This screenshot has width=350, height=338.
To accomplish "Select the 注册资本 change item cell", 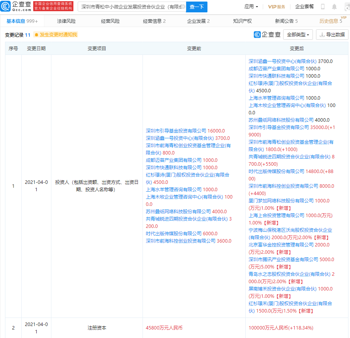I will coord(97,328).
